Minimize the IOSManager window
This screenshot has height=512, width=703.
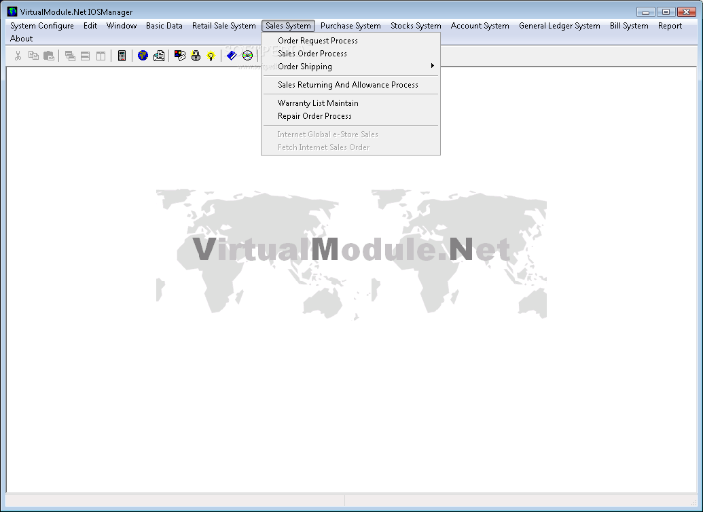click(x=646, y=12)
